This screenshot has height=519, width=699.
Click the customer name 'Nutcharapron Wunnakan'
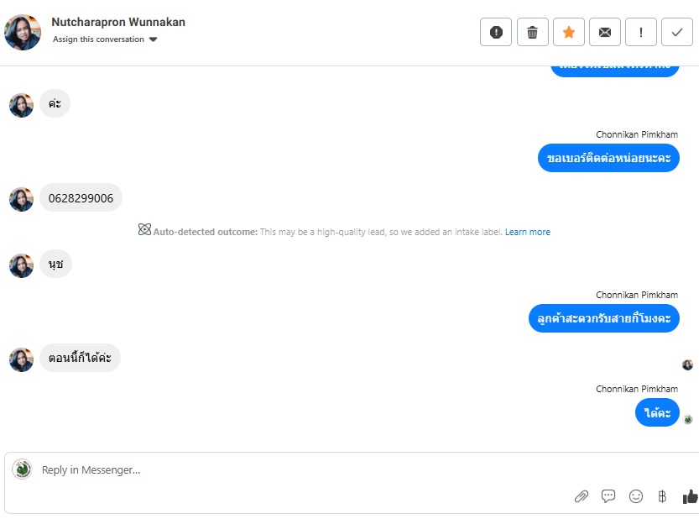(x=118, y=22)
